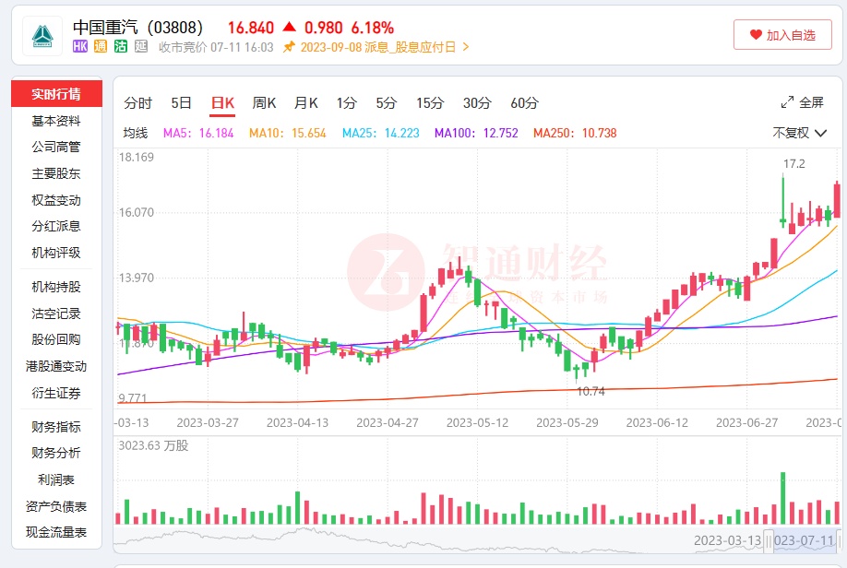Screen dimensions: 847x568
Task: Enter 全屏 fullscreen chart mode
Action: [802, 102]
